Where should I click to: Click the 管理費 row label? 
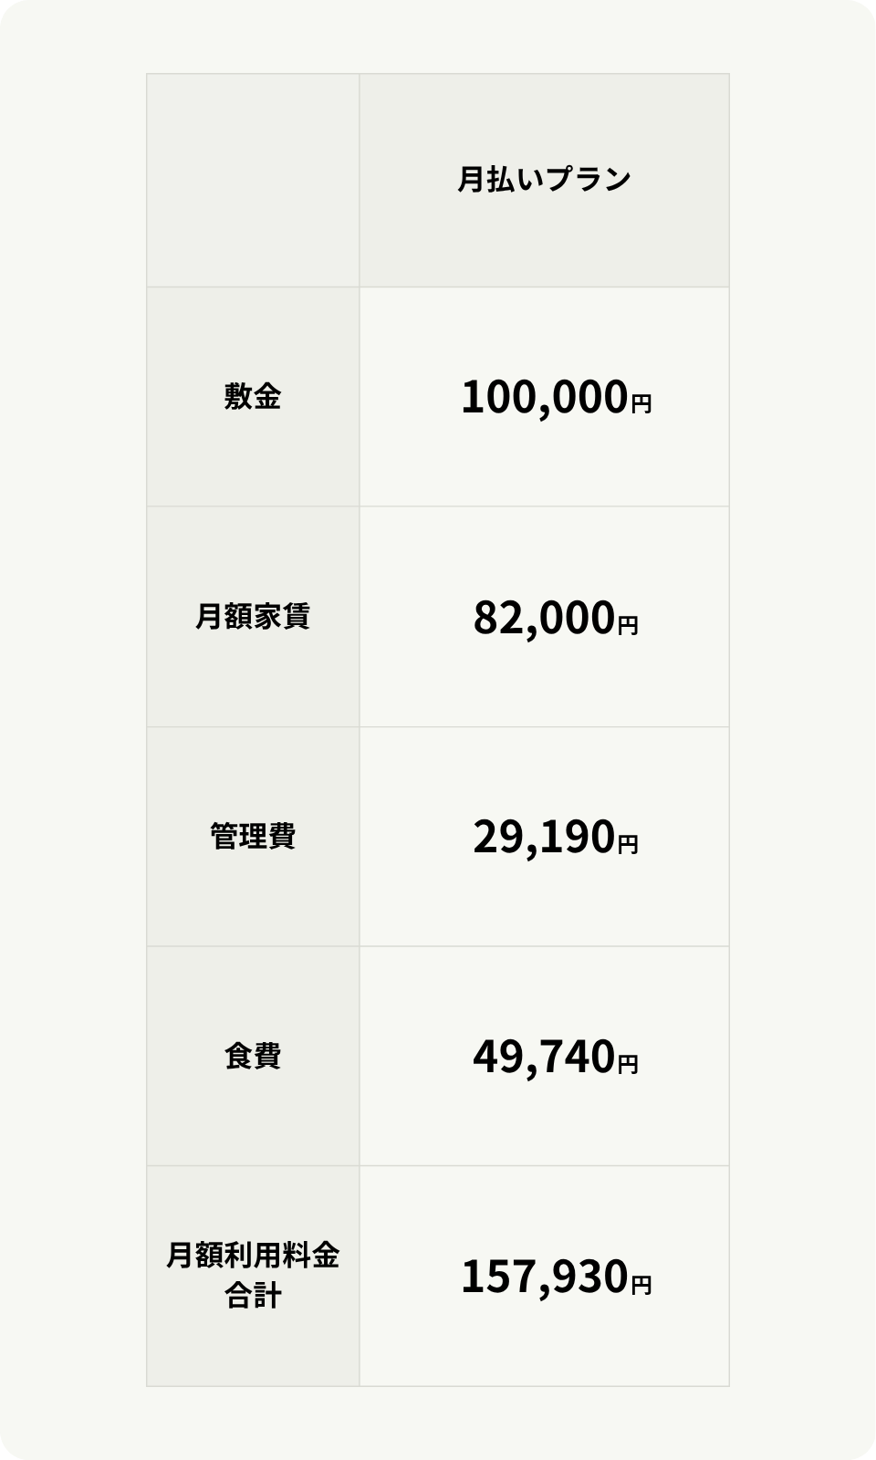tap(253, 837)
